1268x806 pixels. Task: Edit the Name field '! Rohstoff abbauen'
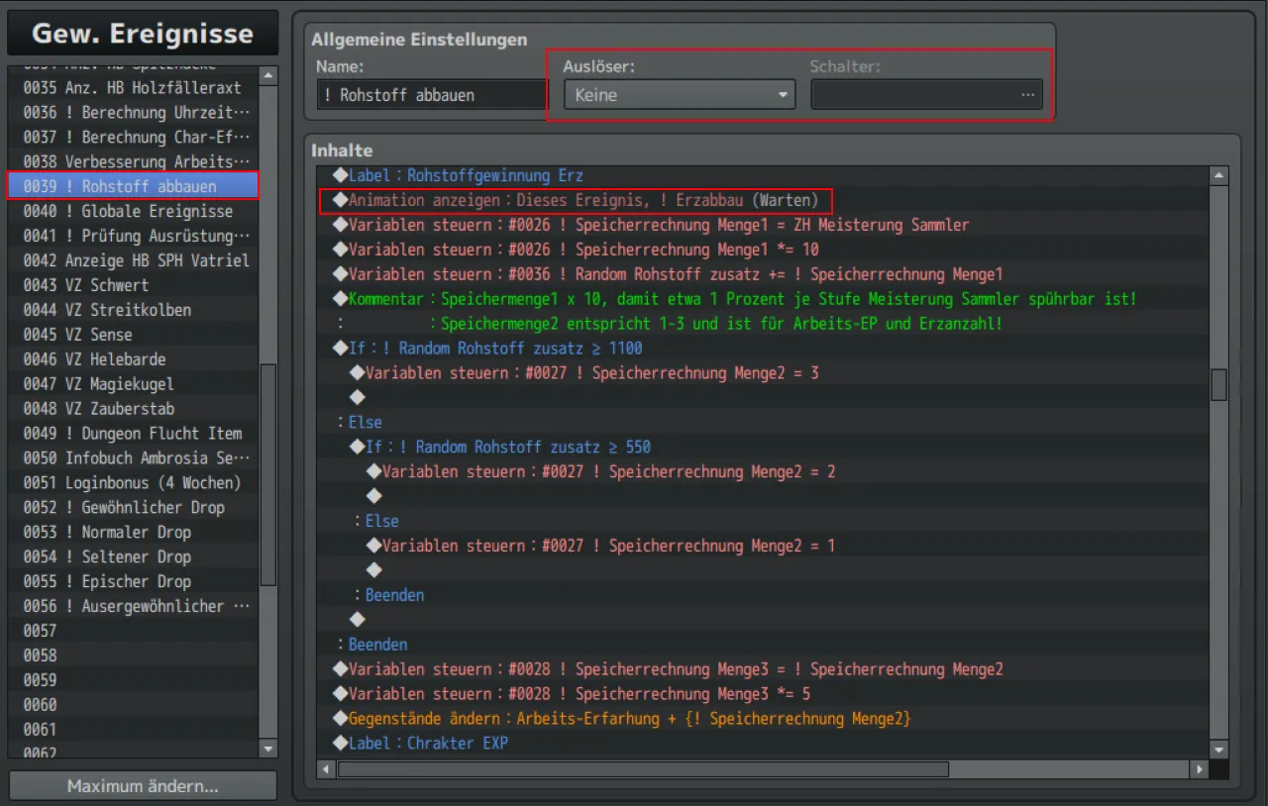pyautogui.click(x=431, y=95)
